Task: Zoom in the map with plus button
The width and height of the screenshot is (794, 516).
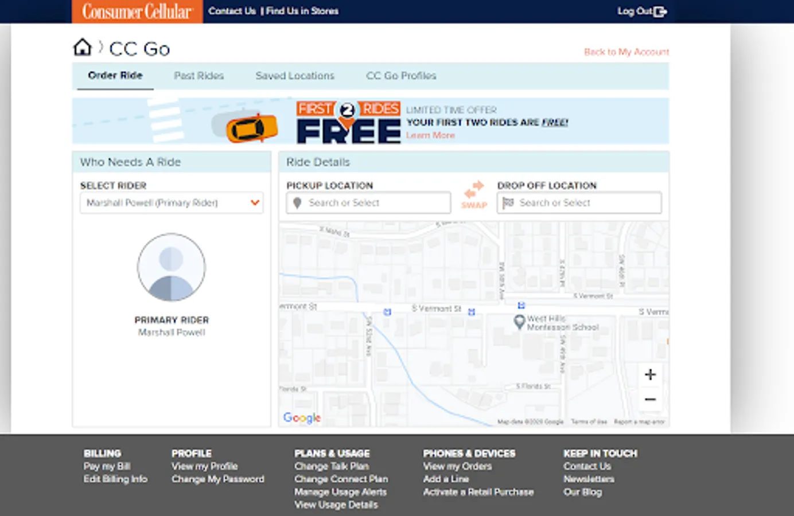Action: tap(650, 374)
